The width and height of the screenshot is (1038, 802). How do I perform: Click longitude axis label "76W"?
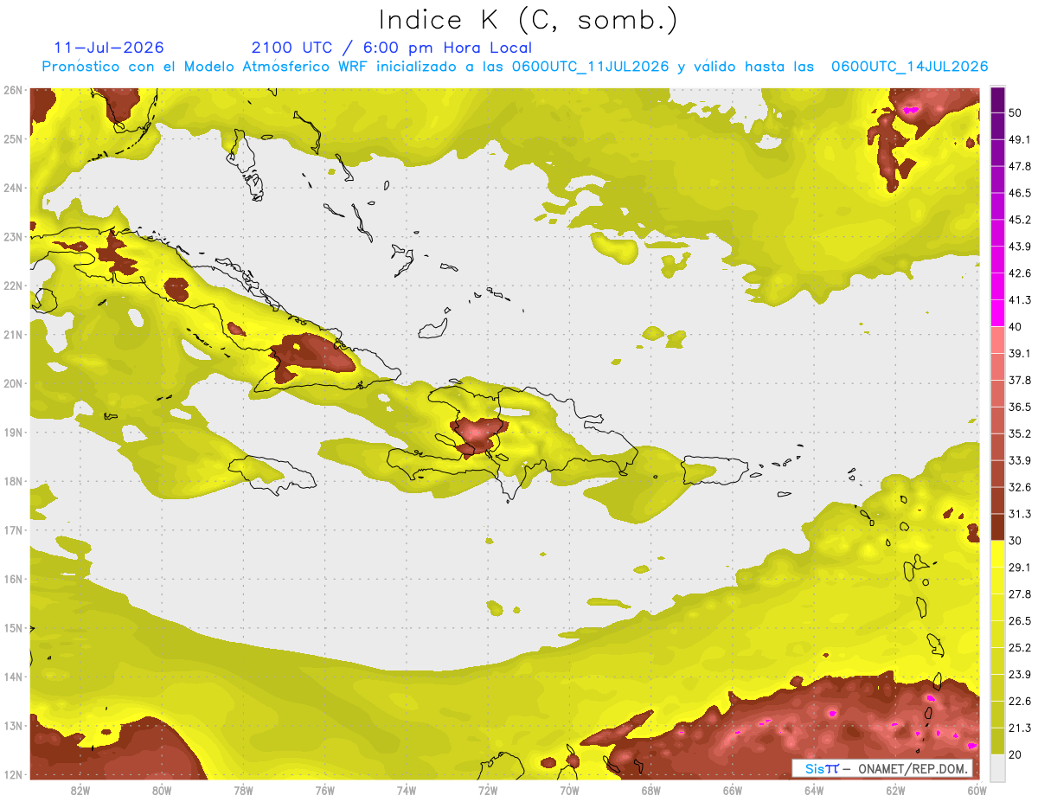click(325, 790)
